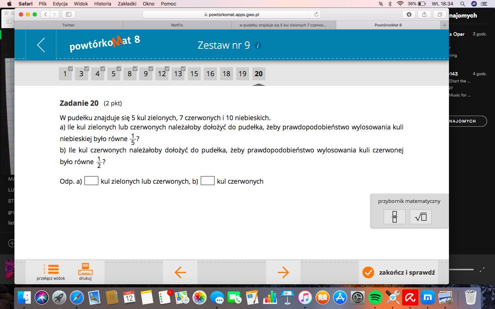Open the Widok menu
Image resolution: width=495 pixels, height=309 pixels.
tap(81, 4)
